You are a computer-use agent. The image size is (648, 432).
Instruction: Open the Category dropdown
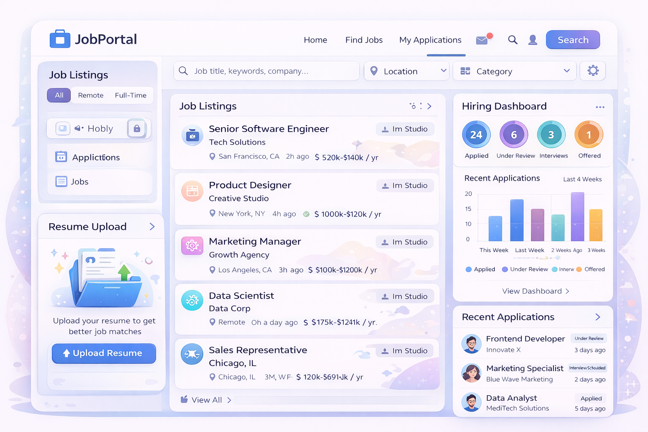(515, 71)
